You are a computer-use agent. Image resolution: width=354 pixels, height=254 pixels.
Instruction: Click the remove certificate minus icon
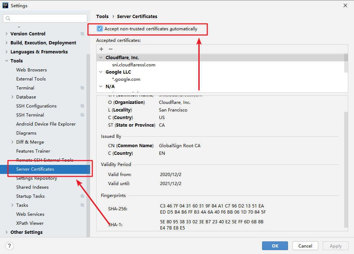pyautogui.click(x=111, y=49)
